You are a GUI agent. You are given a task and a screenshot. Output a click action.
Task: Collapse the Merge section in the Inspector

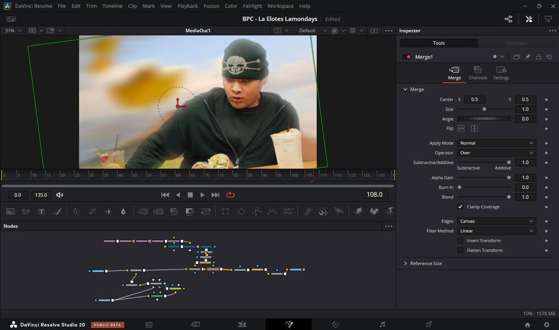[x=406, y=89]
